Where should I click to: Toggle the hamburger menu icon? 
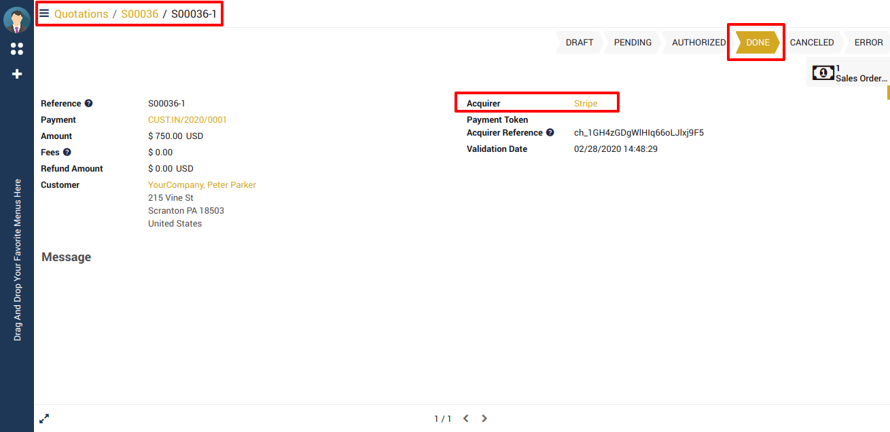(x=44, y=14)
